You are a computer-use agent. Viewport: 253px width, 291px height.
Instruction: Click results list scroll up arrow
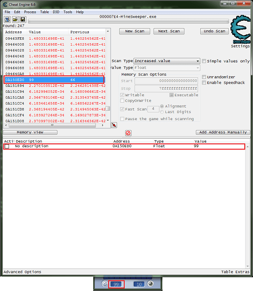(108, 31)
